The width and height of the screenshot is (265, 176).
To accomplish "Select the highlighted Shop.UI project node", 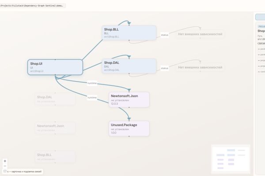I will pyautogui.click(x=55, y=67).
